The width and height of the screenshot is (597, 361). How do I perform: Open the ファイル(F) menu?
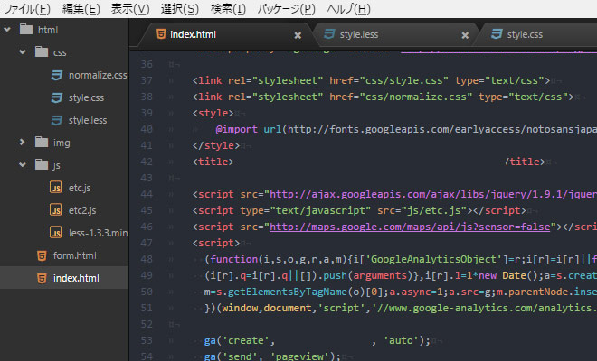point(27,9)
